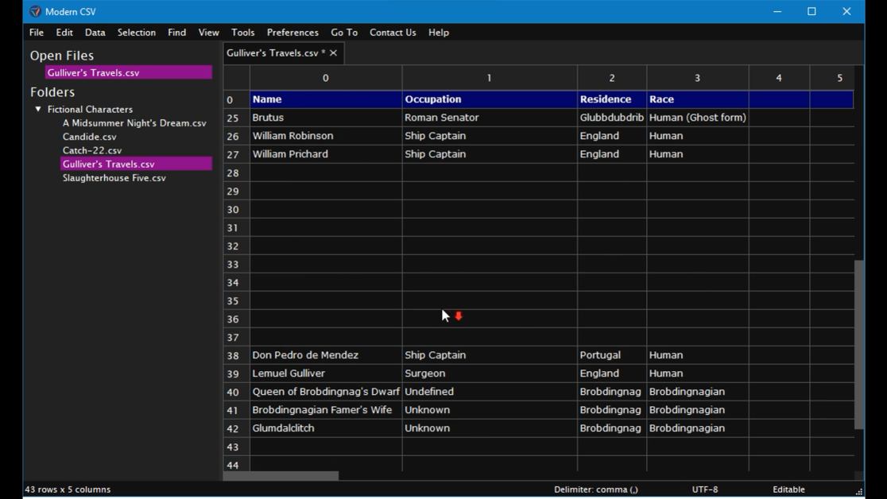Toggle the Editable mode in status bar

[788, 489]
